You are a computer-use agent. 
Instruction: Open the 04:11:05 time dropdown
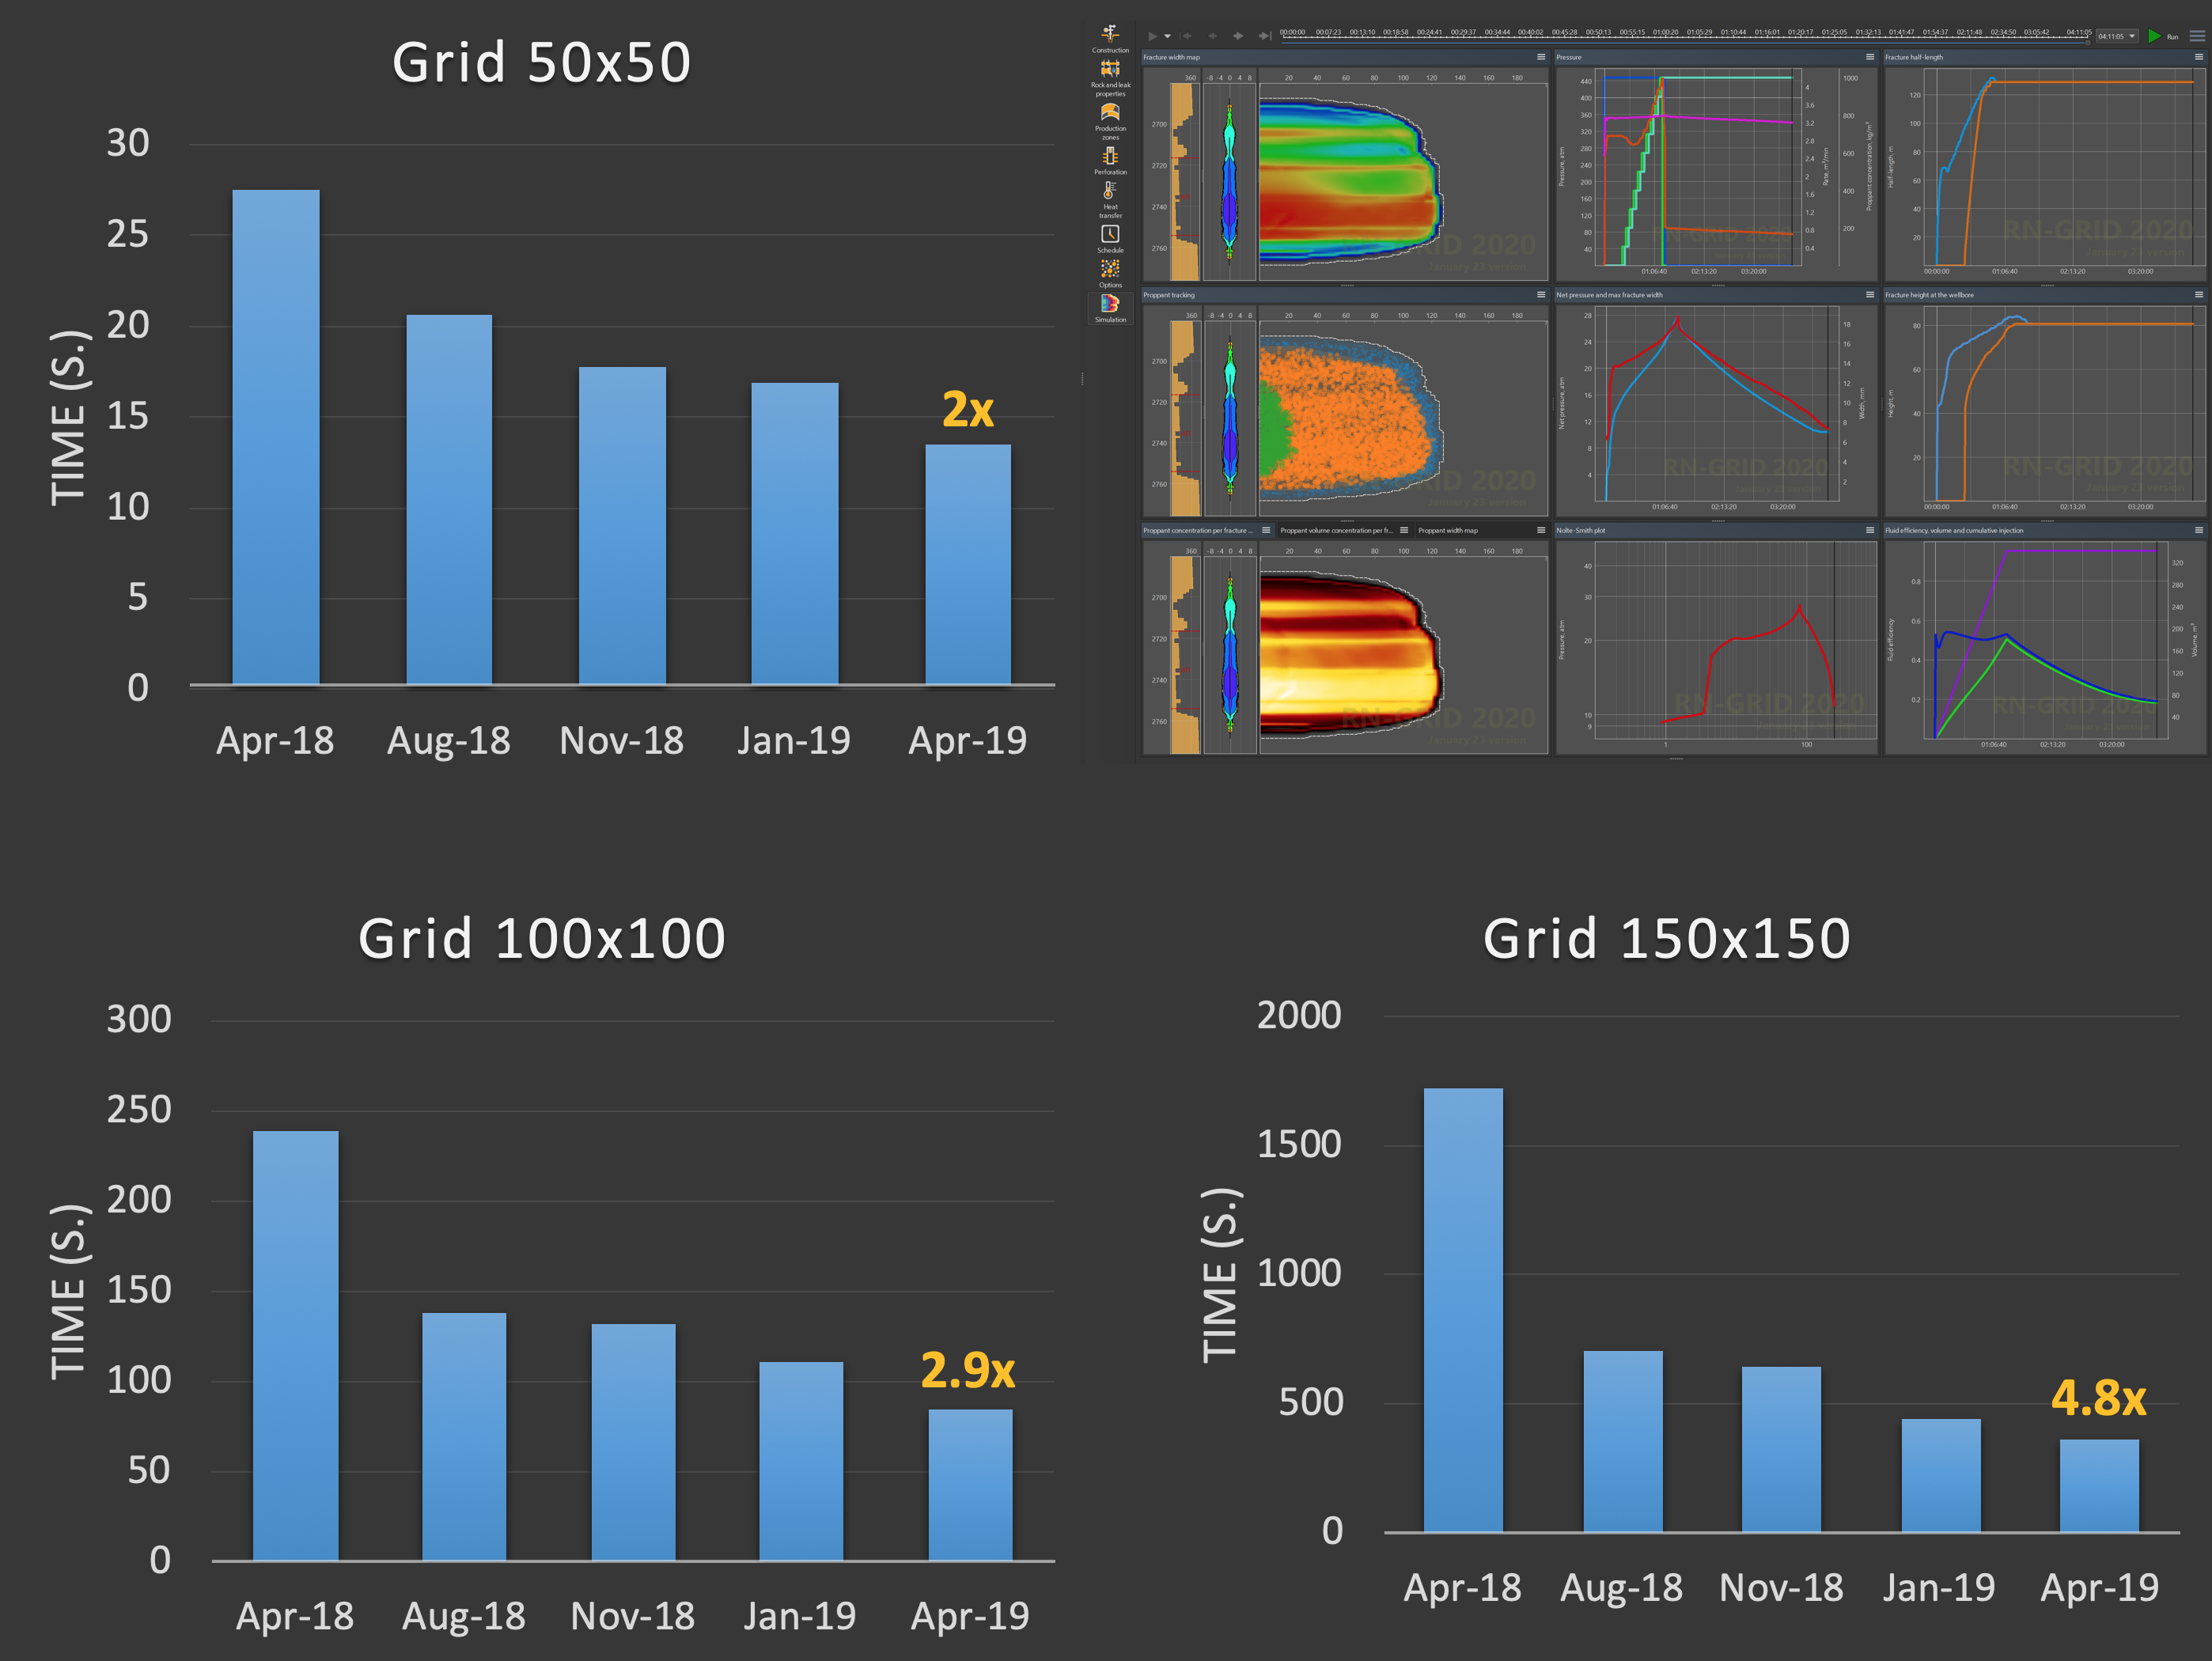coord(2117,37)
